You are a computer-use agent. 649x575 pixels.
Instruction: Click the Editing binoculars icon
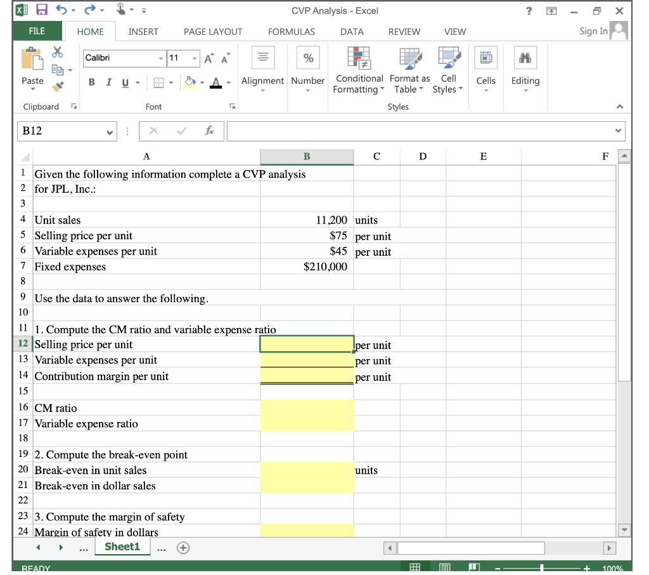(525, 57)
